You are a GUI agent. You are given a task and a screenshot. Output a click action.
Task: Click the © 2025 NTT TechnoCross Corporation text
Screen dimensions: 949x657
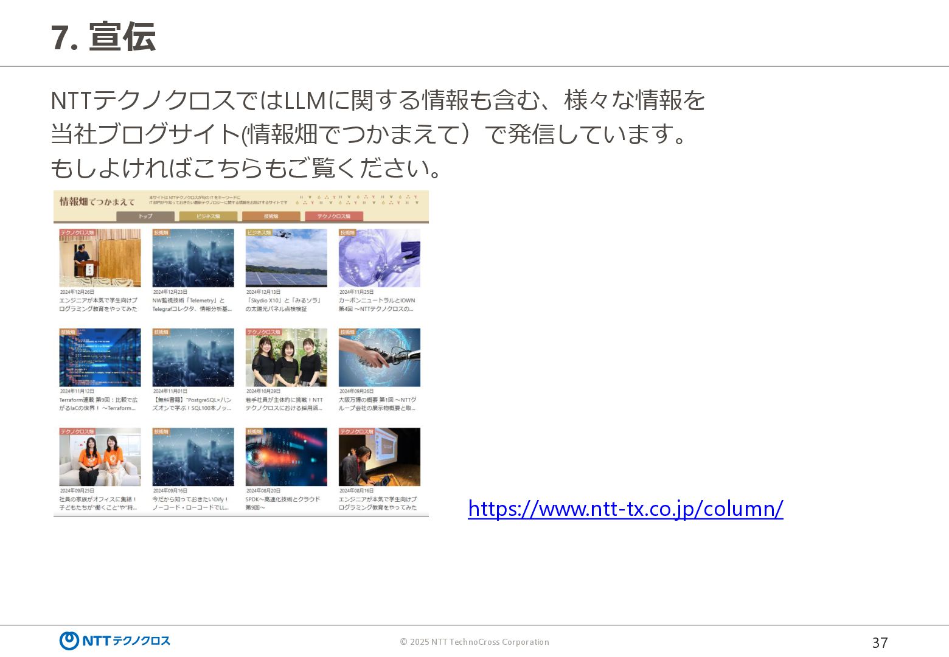(x=474, y=642)
